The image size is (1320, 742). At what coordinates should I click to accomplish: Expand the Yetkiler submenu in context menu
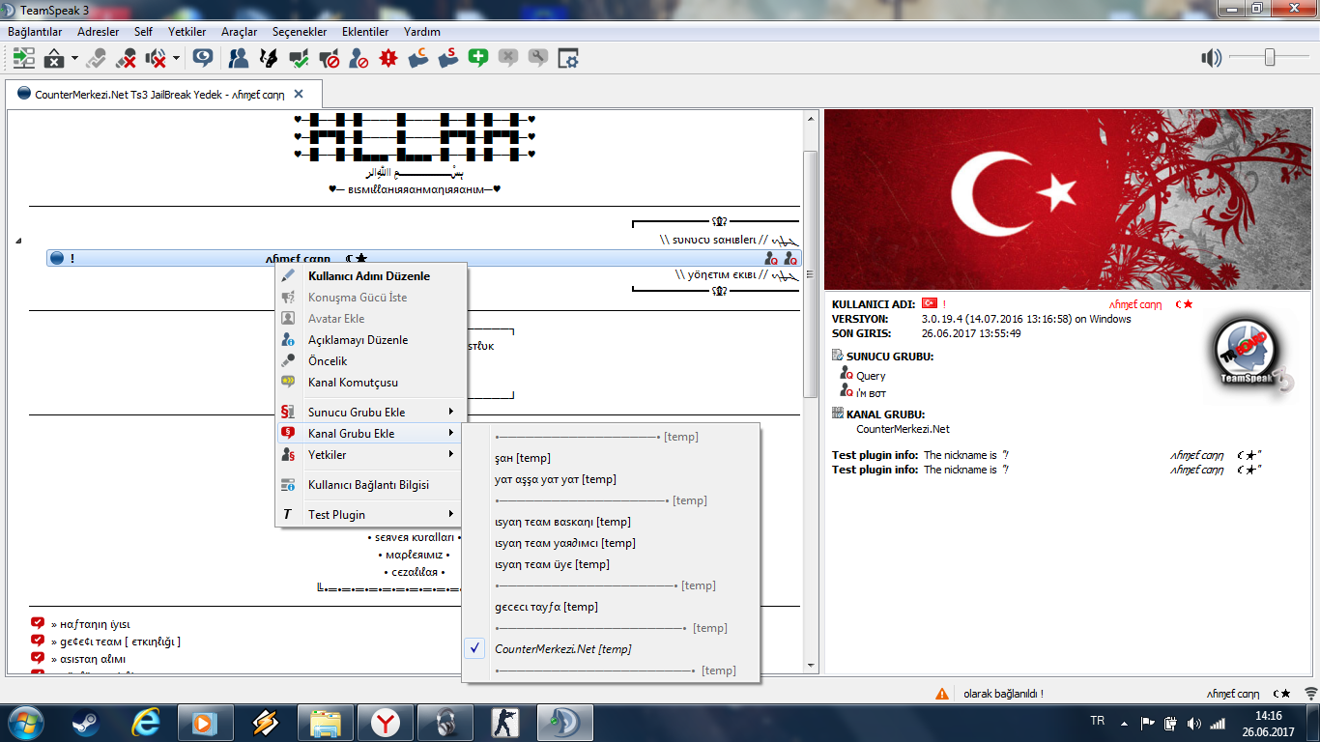(x=371, y=455)
